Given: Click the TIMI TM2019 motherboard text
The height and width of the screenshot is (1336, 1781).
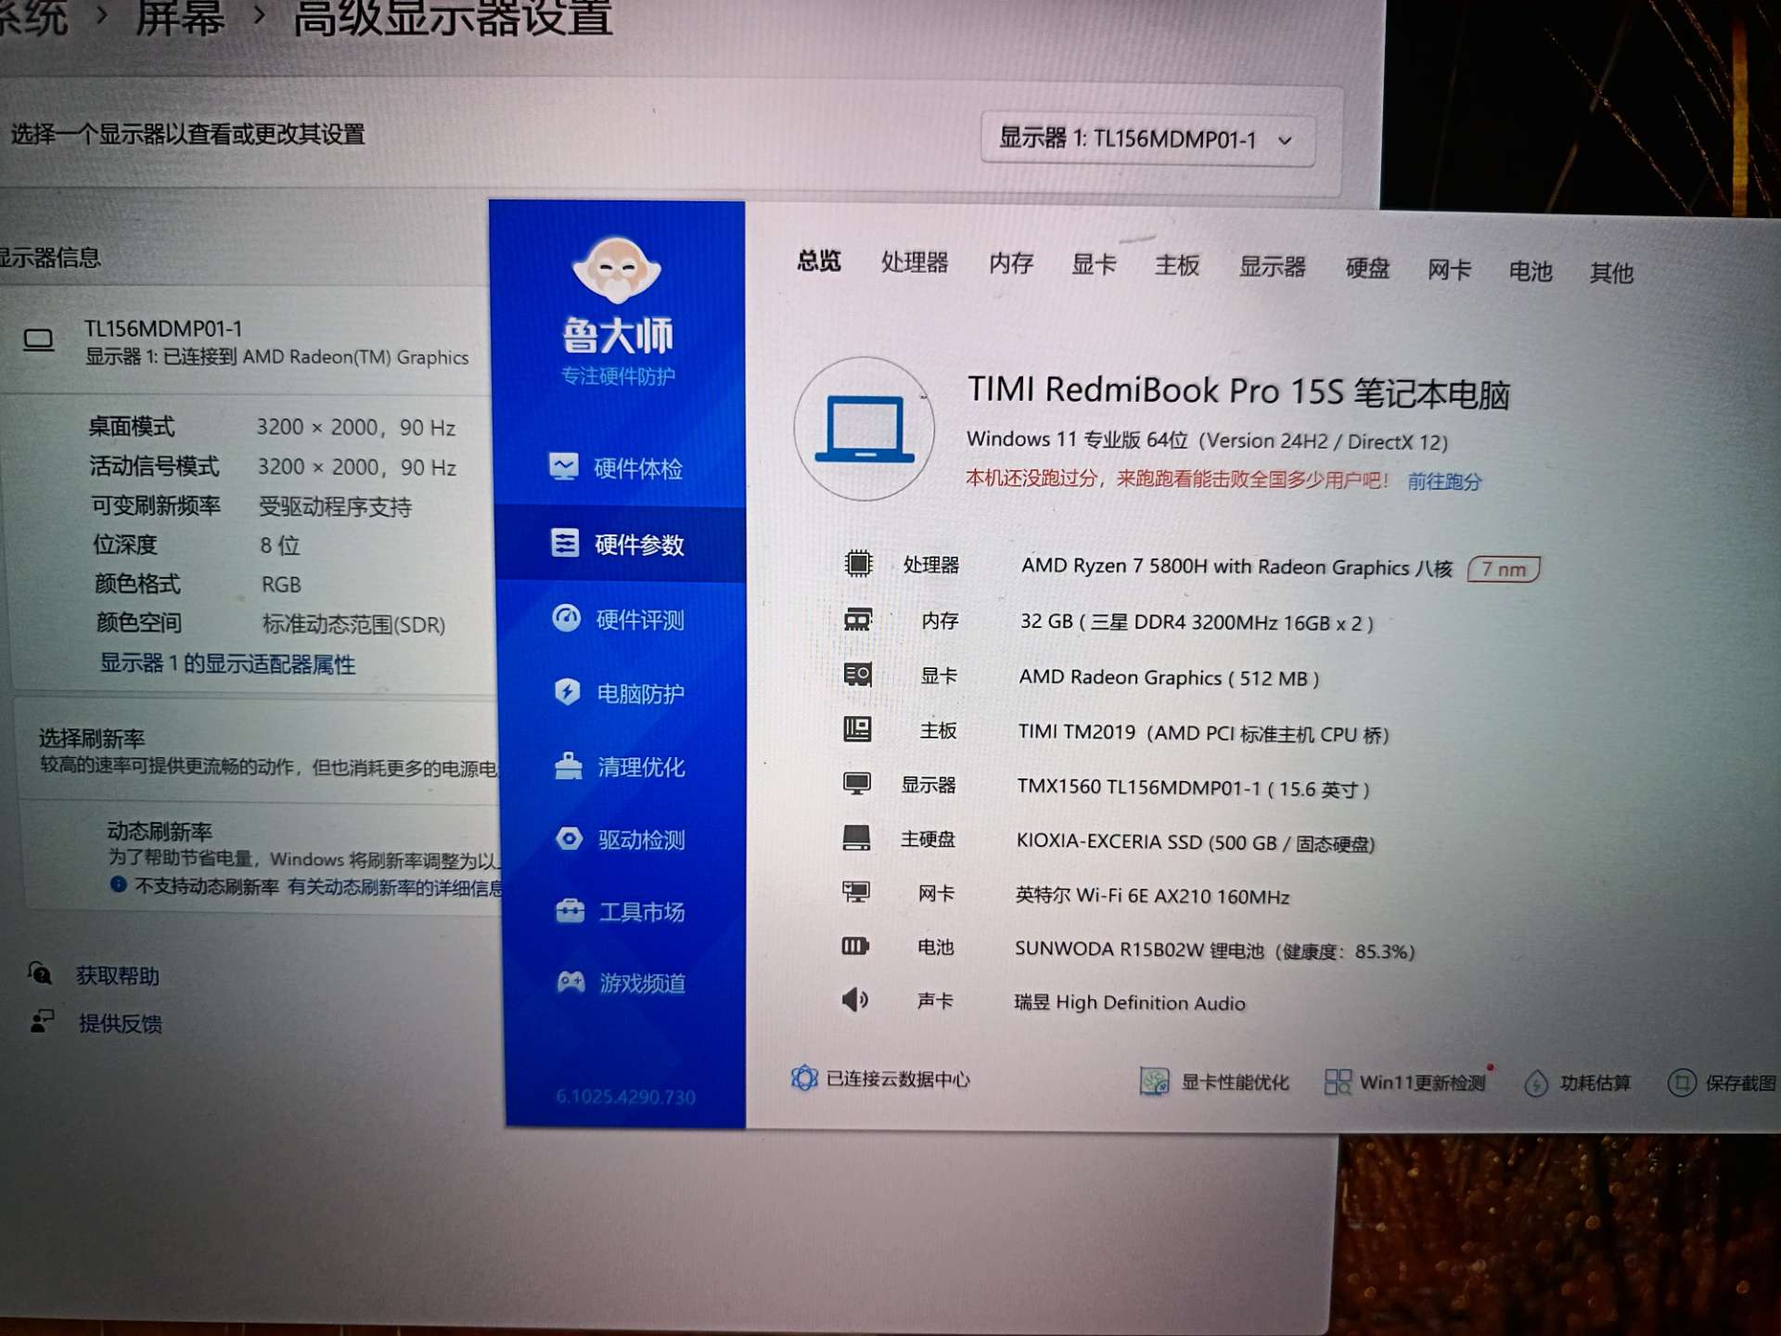Looking at the screenshot, I should tap(1203, 732).
